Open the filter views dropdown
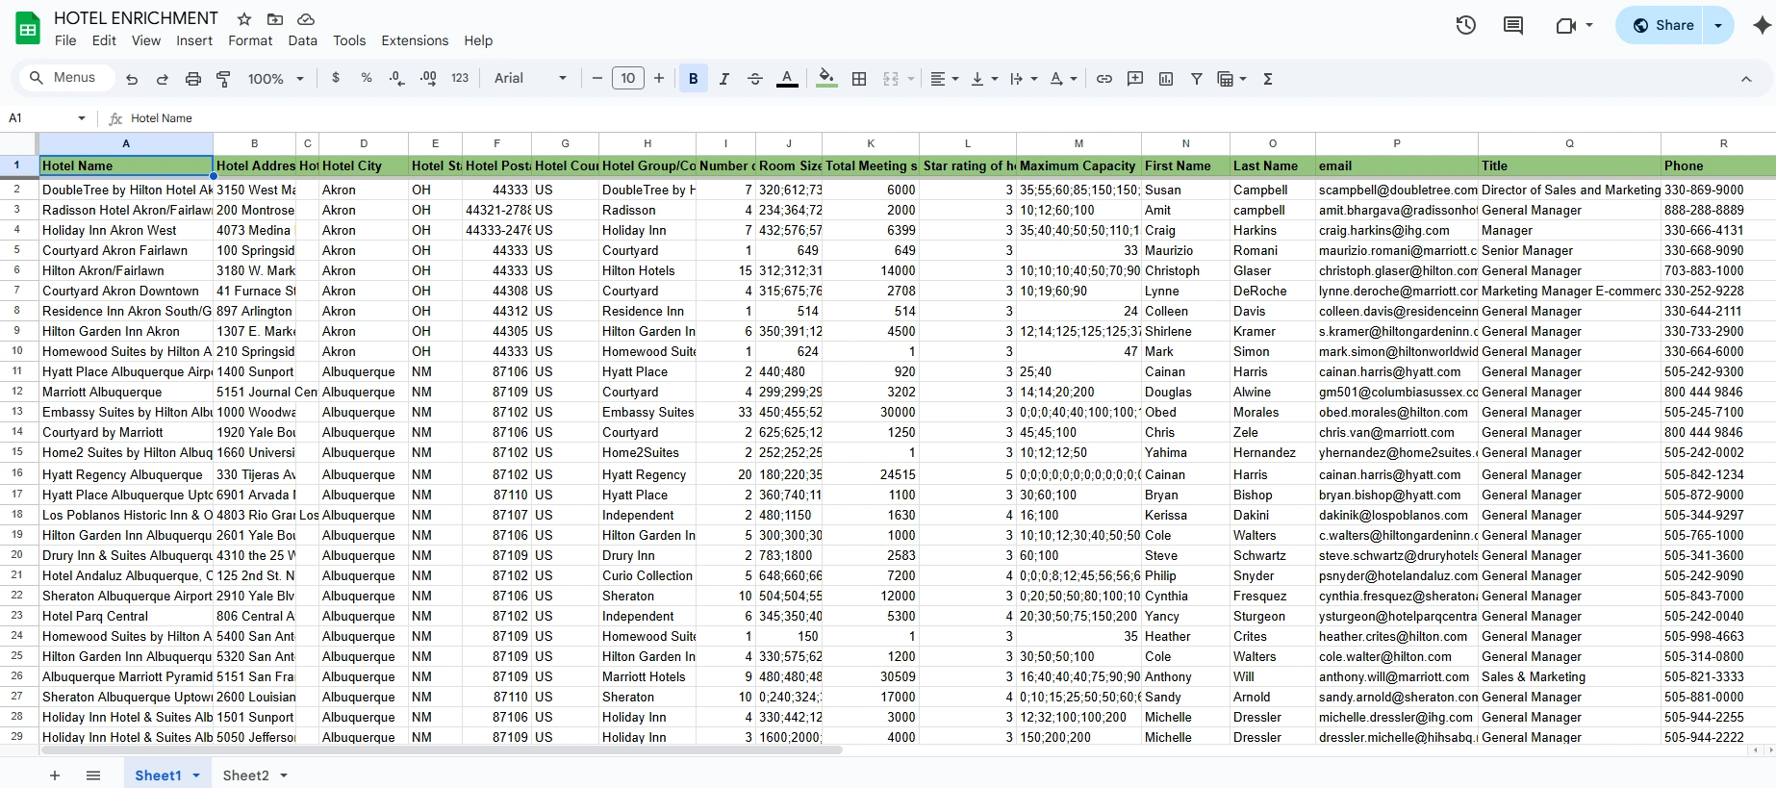Screen dimensions: 1776x788 click(1232, 79)
